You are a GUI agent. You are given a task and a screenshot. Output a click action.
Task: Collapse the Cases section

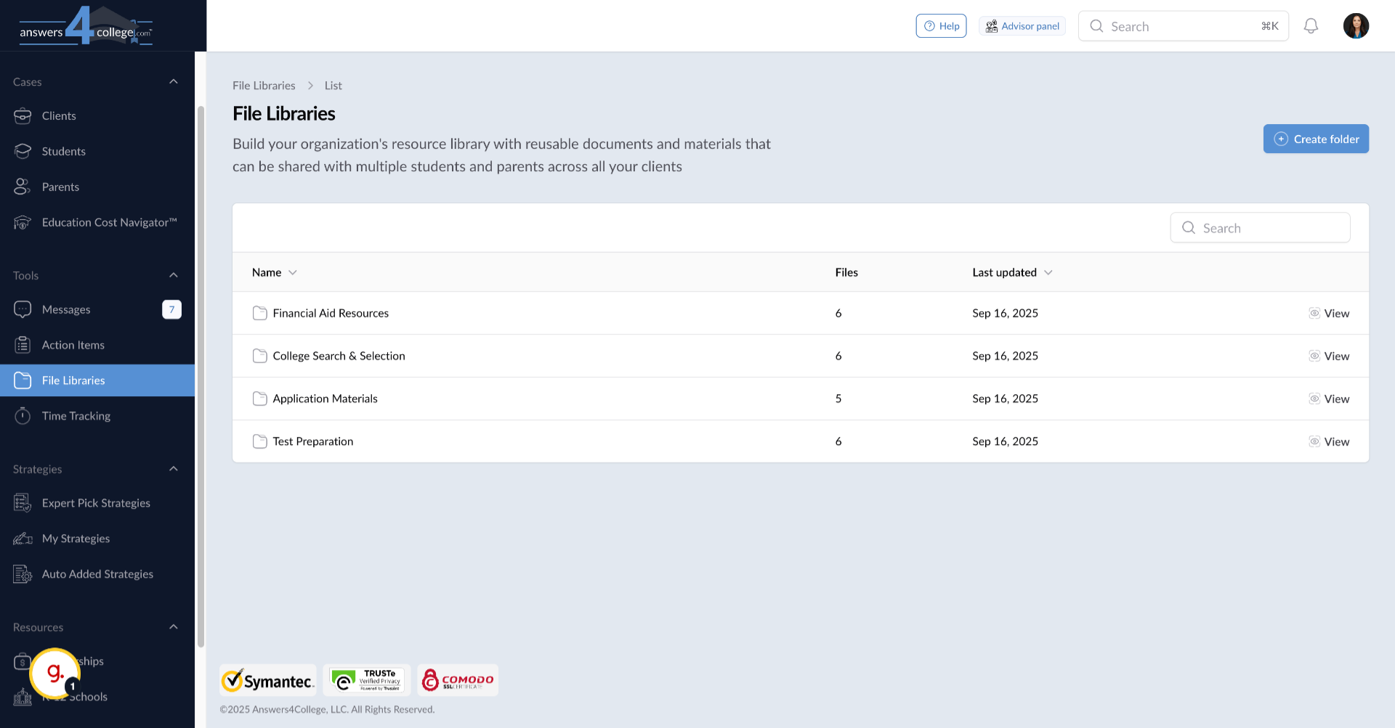173,81
